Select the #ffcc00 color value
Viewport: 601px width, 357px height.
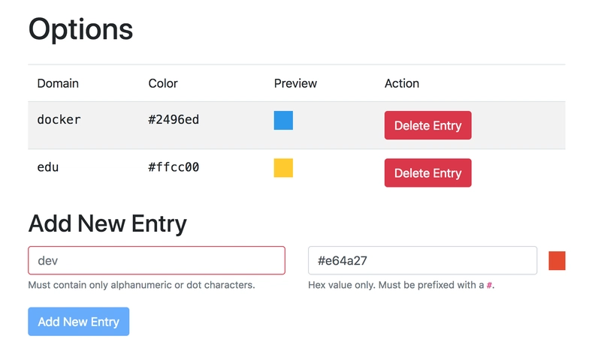coord(174,167)
